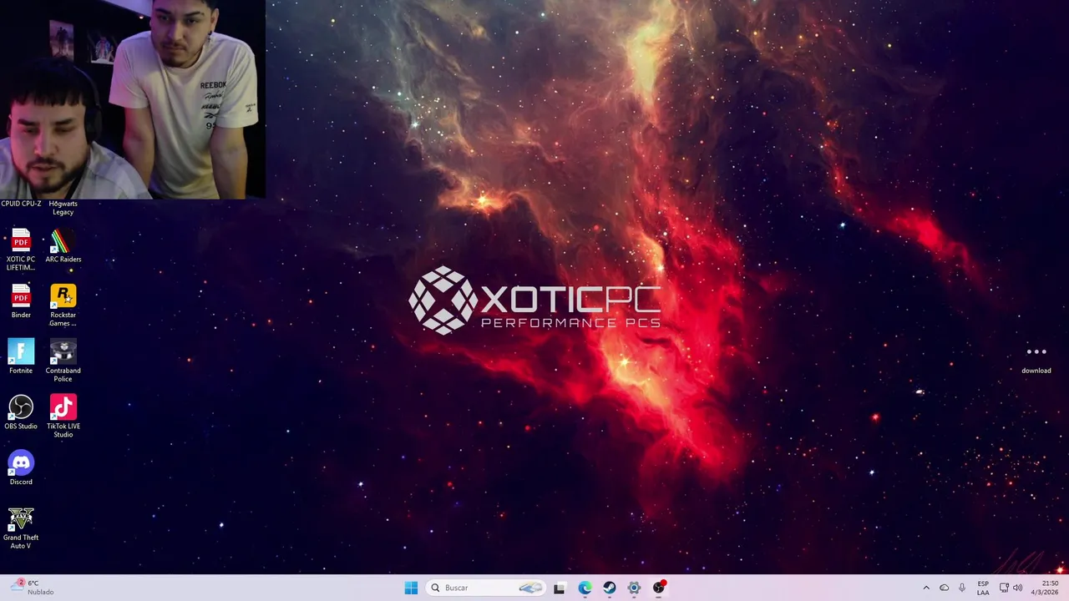Launch Fortnite desktop shortcut
This screenshot has height=601, width=1069.
tap(21, 357)
